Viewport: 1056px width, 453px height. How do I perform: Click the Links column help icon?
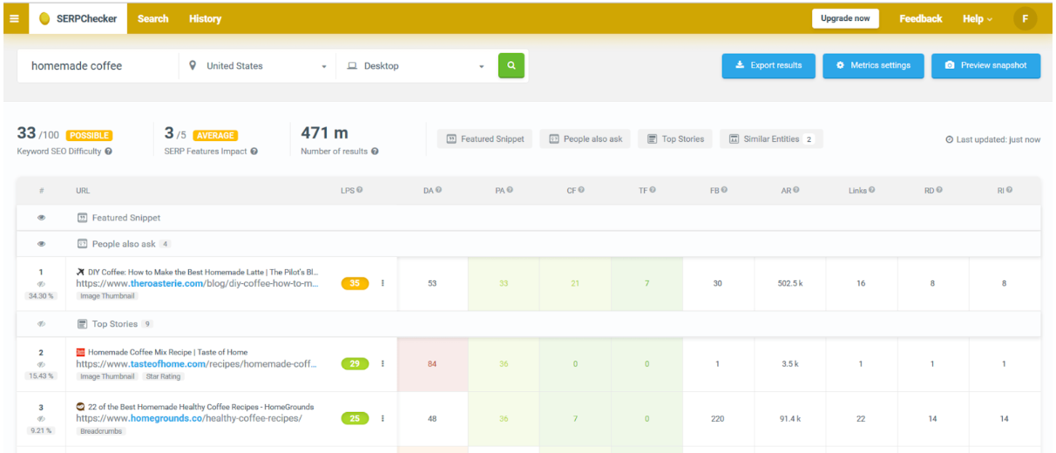[872, 190]
